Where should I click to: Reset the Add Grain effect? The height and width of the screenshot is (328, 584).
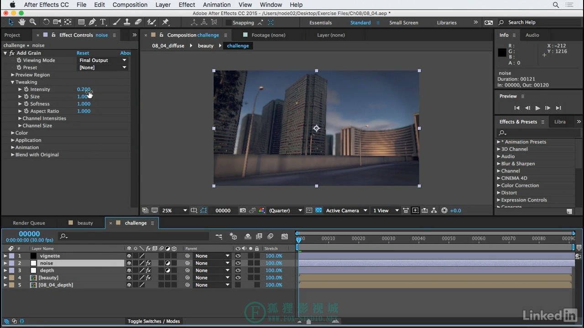click(83, 53)
